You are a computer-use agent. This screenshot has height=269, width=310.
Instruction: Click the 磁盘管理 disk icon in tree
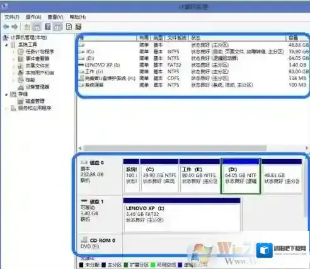coord(21,101)
